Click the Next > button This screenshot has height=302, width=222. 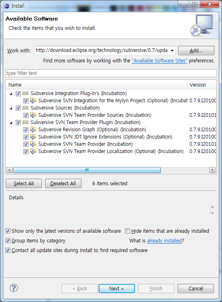116,289
